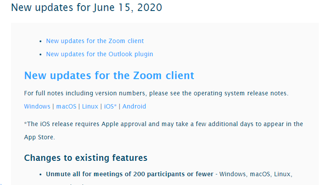Open the Windows release notes link

click(37, 106)
